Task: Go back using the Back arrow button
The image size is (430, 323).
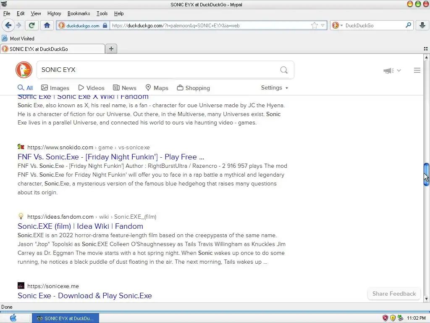Action: 8,26
